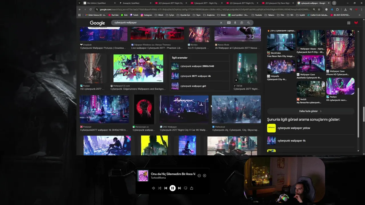Image resolution: width=365 pixels, height=205 pixels.
Task: Open the Film bookmarks folder
Action: click(x=280, y=15)
